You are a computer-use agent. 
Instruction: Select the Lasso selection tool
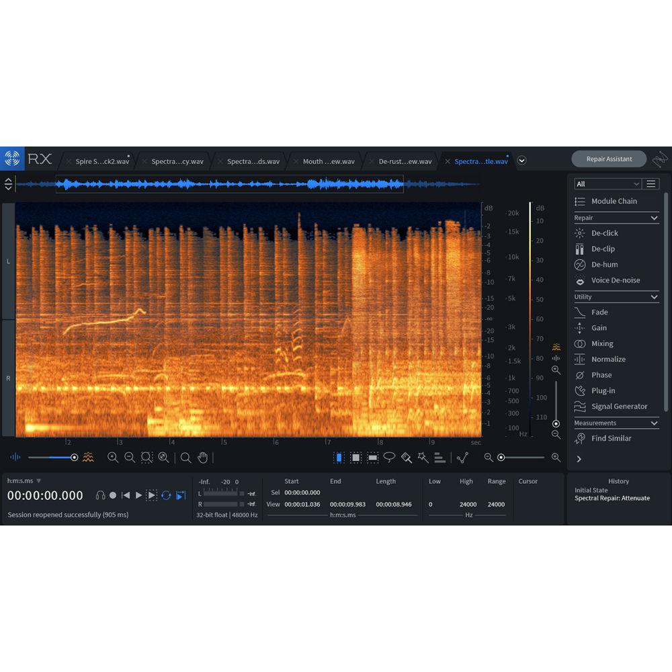pos(389,458)
